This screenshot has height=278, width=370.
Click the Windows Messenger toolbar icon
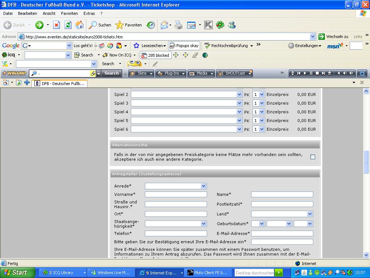[x=232, y=25]
